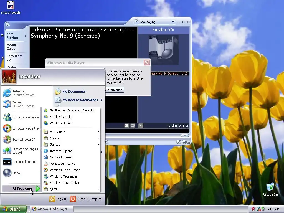This screenshot has width=284, height=213.
Task: Click All Programs green arrow
Action: tap(38, 189)
